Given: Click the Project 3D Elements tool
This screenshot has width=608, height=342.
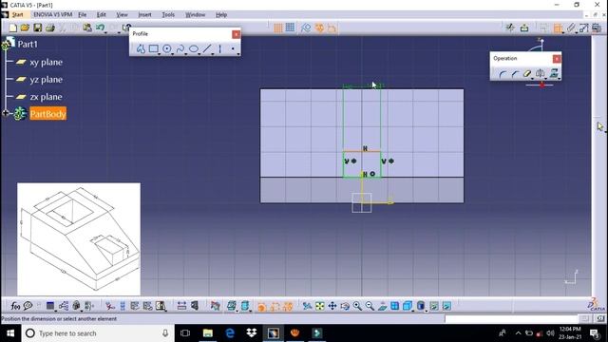Looking at the screenshot, I should [x=554, y=74].
